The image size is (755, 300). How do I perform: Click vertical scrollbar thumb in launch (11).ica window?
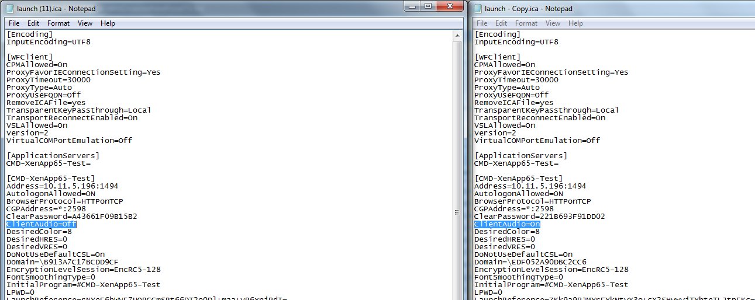tap(458, 212)
